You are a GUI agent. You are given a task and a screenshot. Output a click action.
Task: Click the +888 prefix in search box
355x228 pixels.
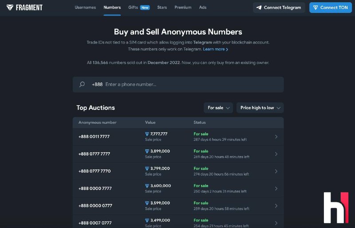click(97, 84)
